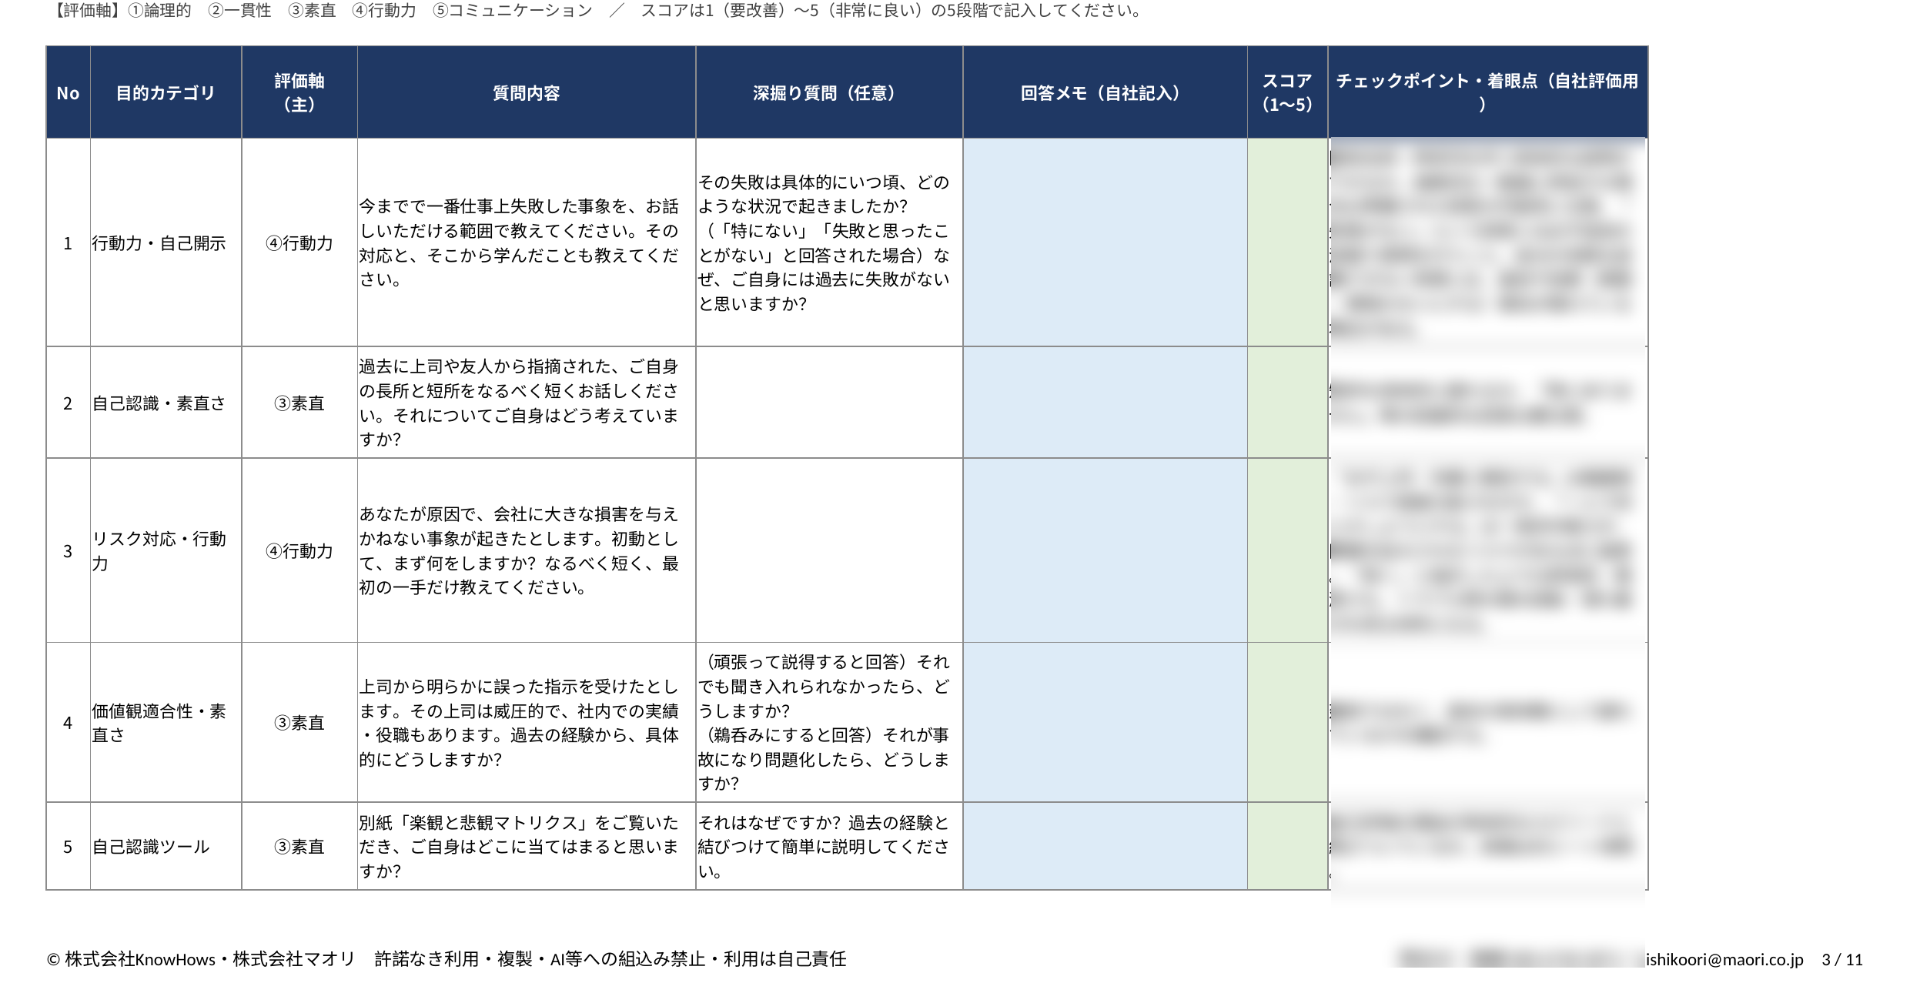Click follow-up starting '(頑張って説得すると回答)'
The image size is (1910, 983).
tap(829, 722)
